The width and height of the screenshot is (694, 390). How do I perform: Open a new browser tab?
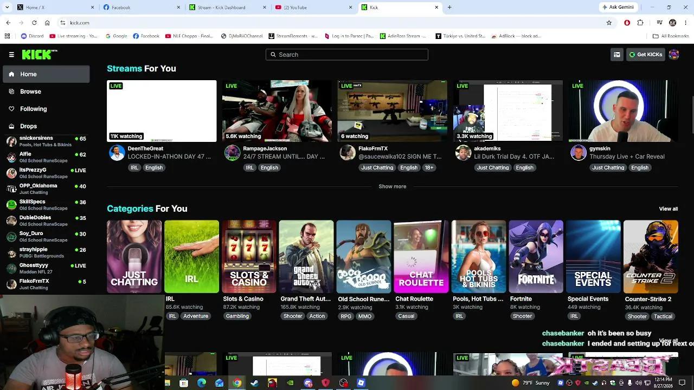pos(449,8)
